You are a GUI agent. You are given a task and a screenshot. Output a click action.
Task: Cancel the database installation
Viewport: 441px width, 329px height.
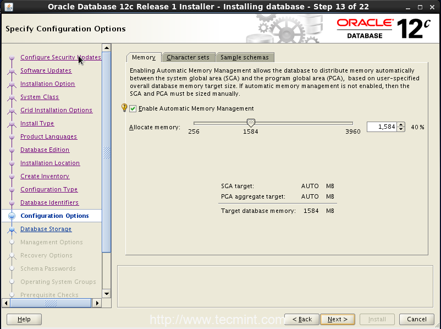point(416,319)
